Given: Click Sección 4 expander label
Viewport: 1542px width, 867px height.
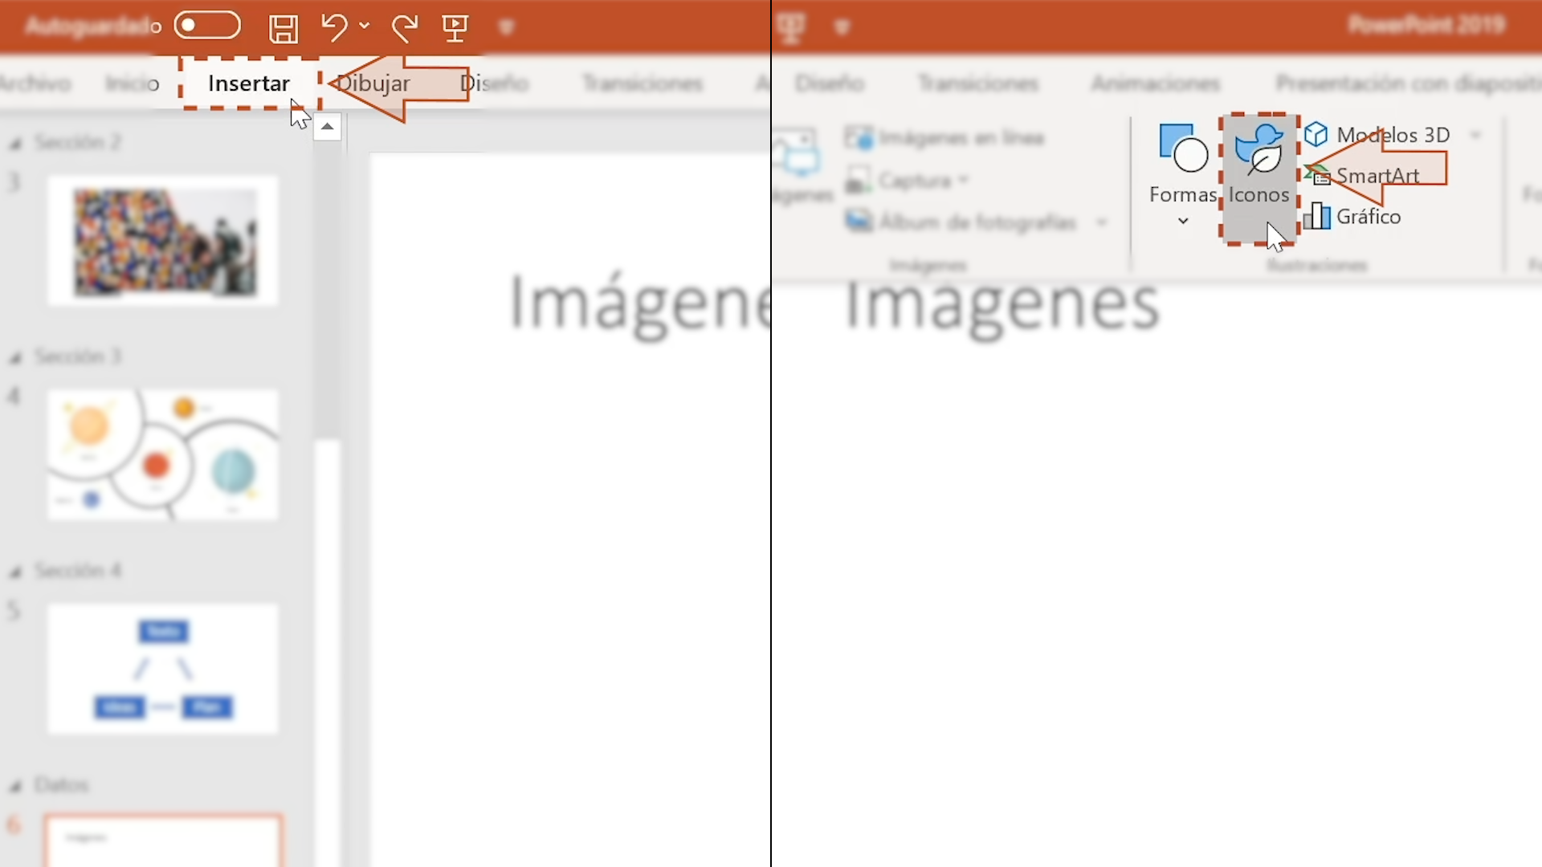Looking at the screenshot, I should [79, 569].
